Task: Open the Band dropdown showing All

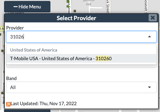Action: click(81, 87)
